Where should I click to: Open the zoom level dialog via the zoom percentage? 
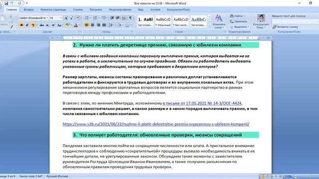(288, 177)
